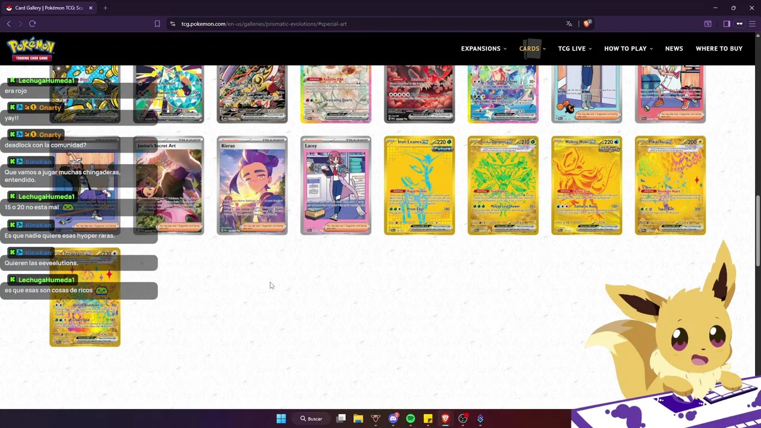This screenshot has width=761, height=428.
Task: Open OBS Studio from the taskbar
Action: coord(463,418)
